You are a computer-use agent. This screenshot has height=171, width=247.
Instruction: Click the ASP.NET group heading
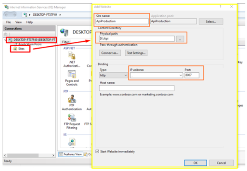pyautogui.click(x=69, y=48)
